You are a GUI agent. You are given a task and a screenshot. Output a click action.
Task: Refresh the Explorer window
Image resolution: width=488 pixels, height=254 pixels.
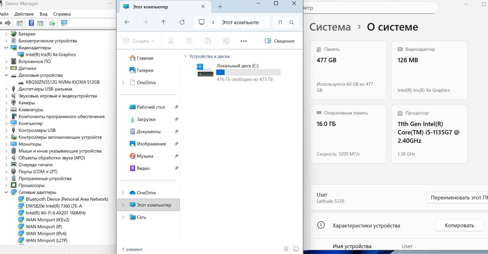coord(182,23)
